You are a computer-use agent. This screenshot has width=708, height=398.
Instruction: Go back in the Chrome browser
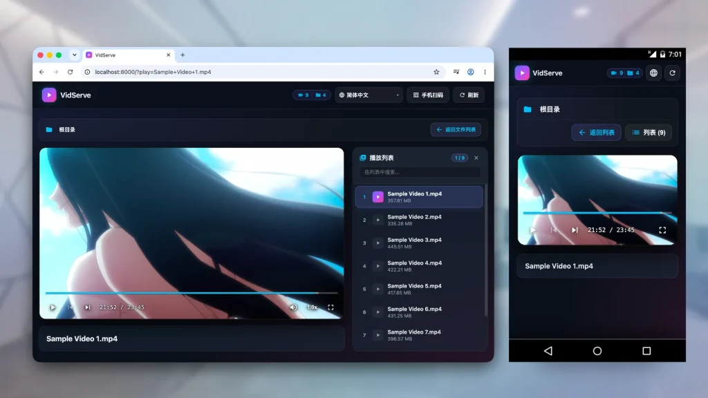coord(41,72)
